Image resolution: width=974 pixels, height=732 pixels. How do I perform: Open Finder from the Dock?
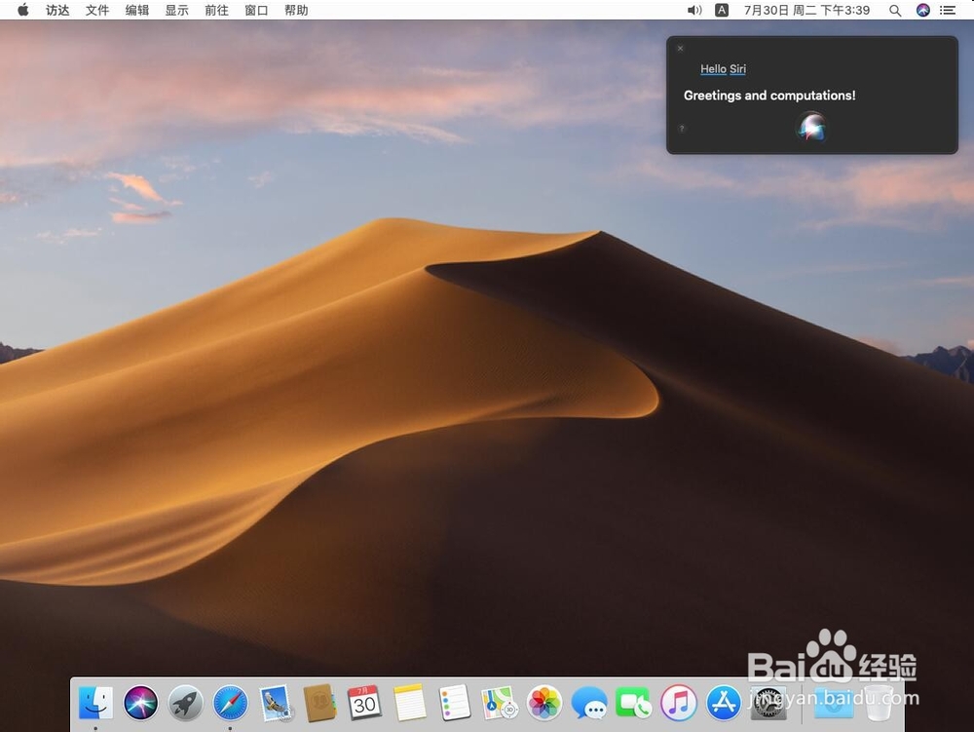(95, 703)
